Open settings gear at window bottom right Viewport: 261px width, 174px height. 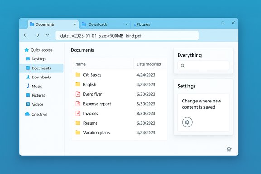point(229,150)
